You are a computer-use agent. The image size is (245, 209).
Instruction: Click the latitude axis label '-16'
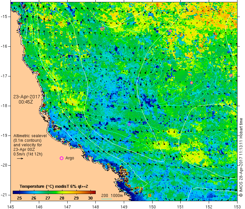4,46
